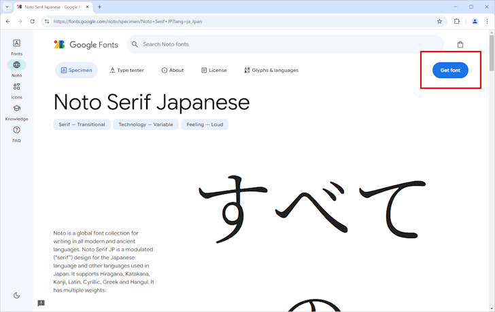Open Chrome three-dot menu
The width and height of the screenshot is (495, 312).
click(487, 22)
